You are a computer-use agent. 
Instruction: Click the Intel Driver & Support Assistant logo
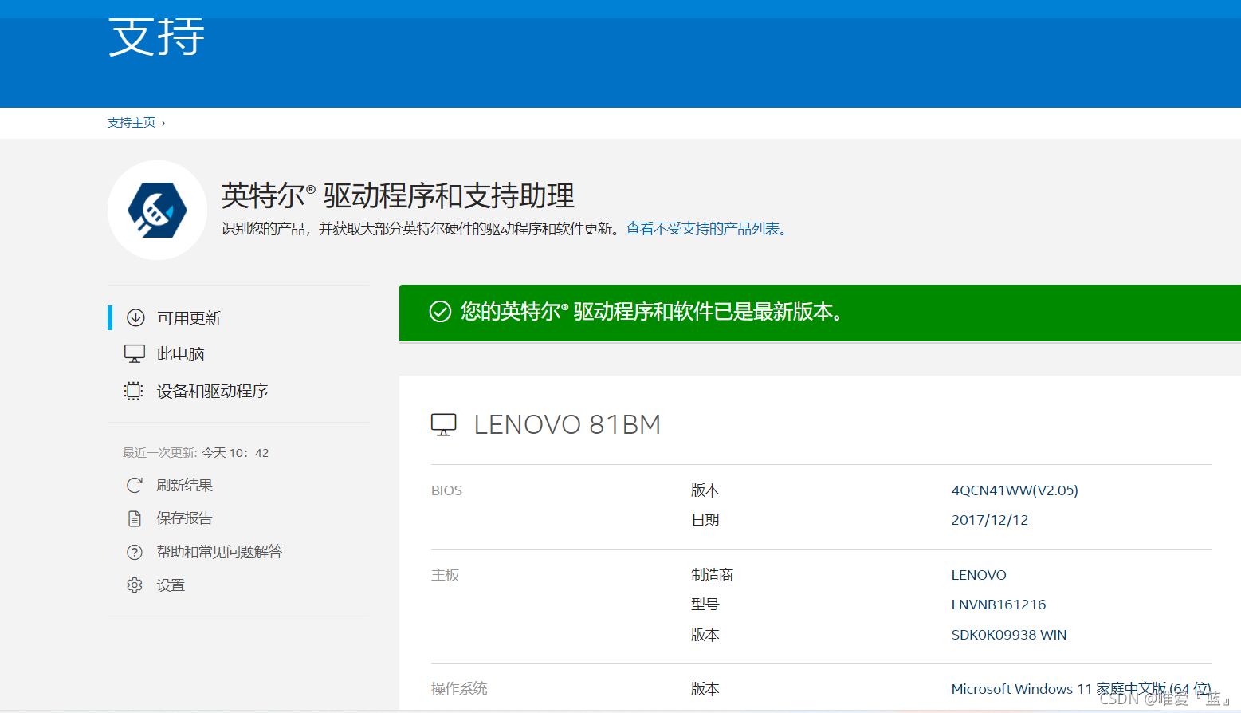coord(157,211)
